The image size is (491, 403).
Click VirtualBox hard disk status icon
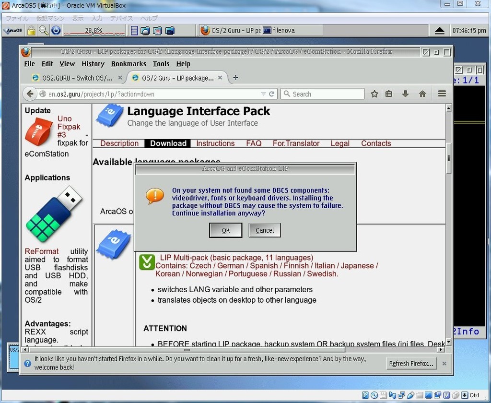[x=365, y=395]
